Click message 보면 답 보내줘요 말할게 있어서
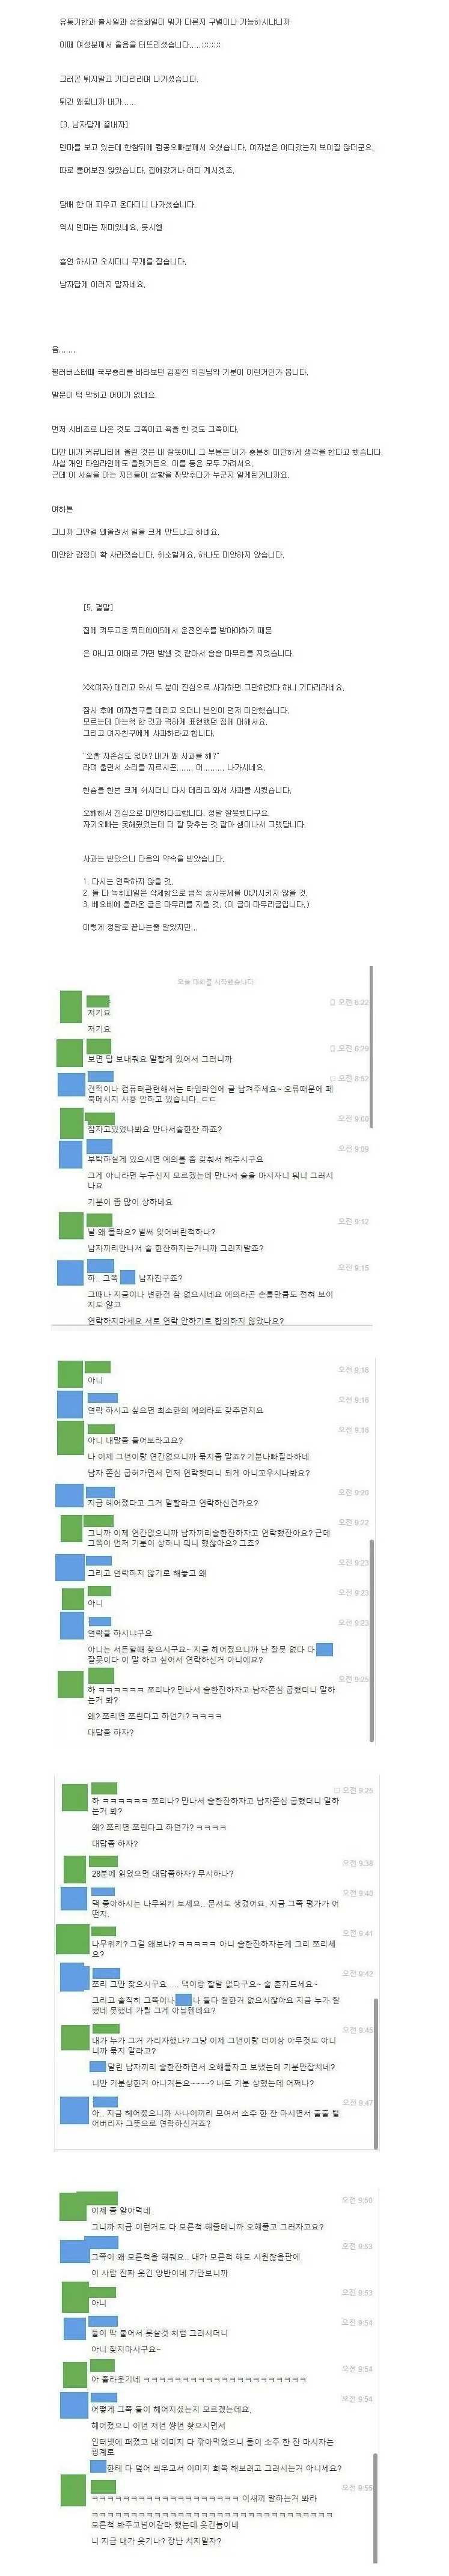Image resolution: width=449 pixels, height=2576 pixels. tap(160, 1058)
